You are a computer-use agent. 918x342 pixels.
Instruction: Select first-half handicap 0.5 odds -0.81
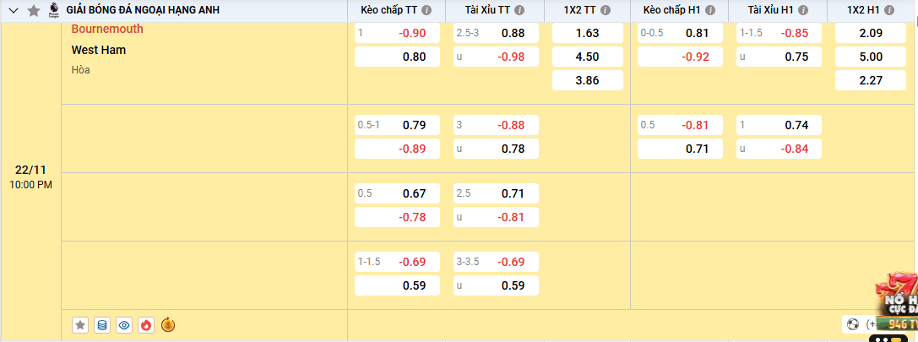coord(680,125)
